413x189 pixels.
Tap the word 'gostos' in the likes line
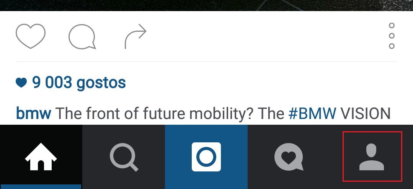(101, 83)
